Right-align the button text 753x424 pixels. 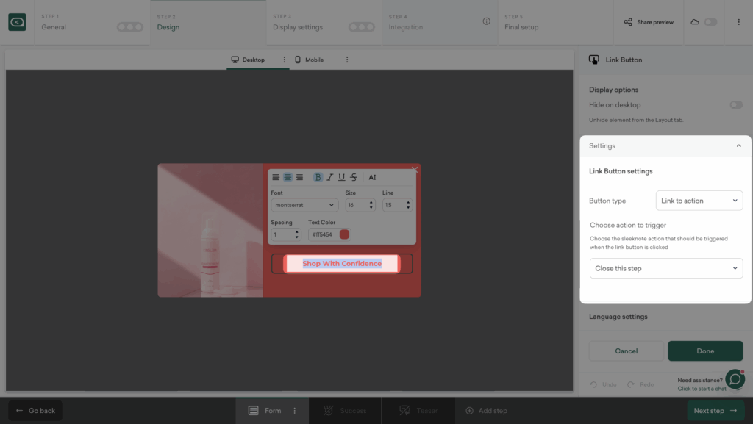tap(299, 177)
